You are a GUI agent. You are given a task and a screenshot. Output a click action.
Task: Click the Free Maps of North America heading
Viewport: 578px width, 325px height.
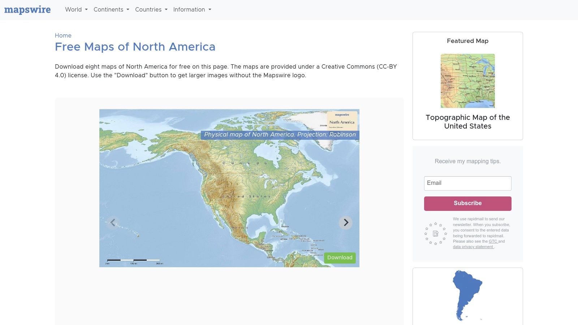tap(135, 47)
